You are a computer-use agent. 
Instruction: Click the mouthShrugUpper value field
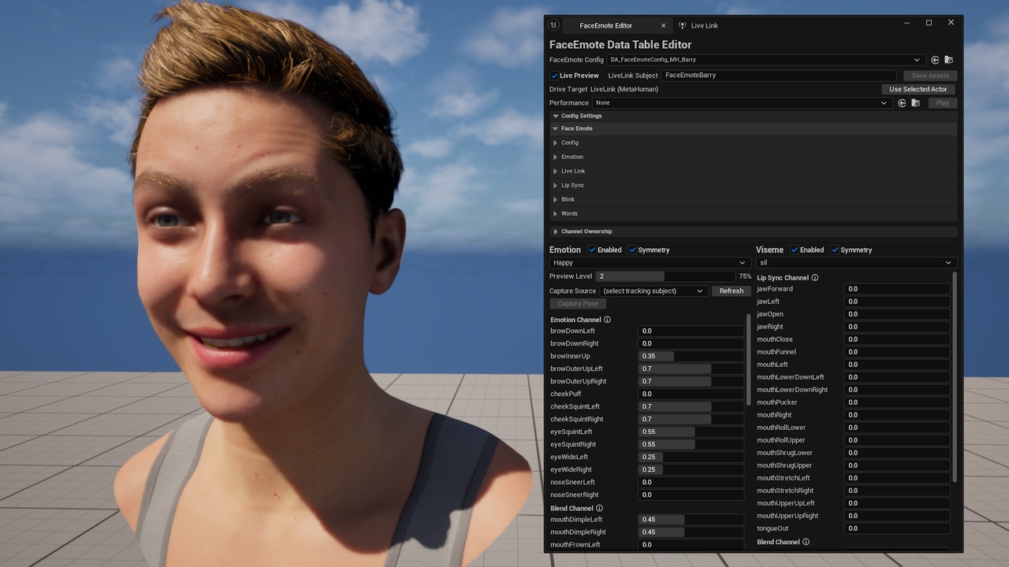(x=897, y=465)
